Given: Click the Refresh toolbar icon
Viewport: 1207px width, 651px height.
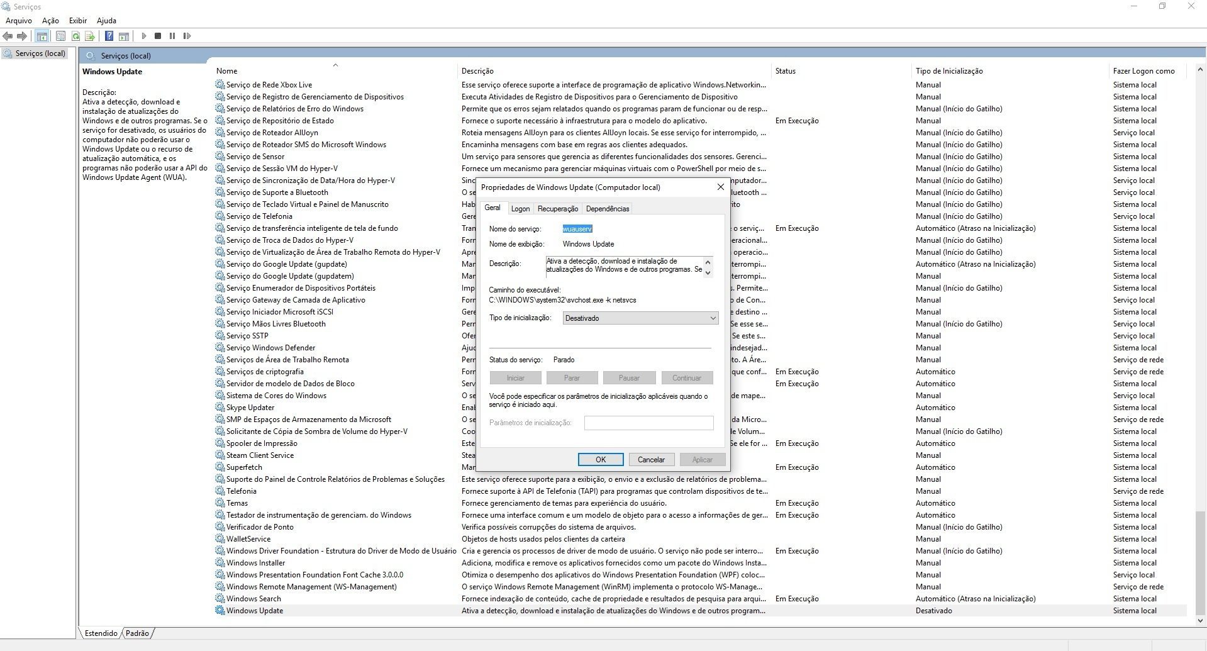Looking at the screenshot, I should 75,36.
